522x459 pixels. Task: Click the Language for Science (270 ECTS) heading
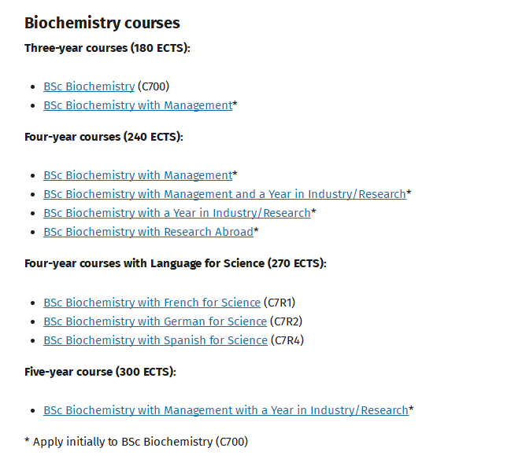176,263
